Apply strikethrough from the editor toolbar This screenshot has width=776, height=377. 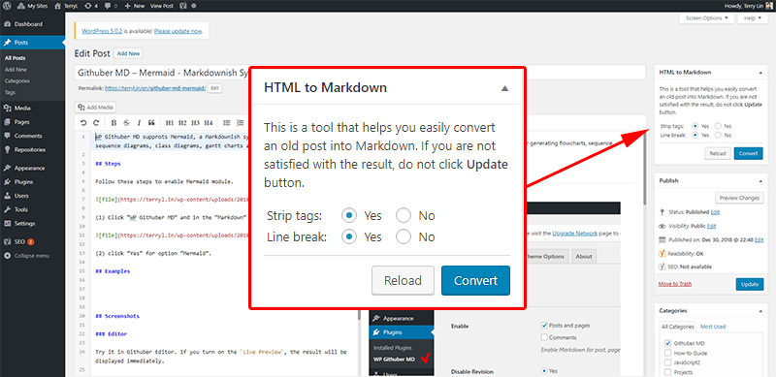click(x=126, y=123)
